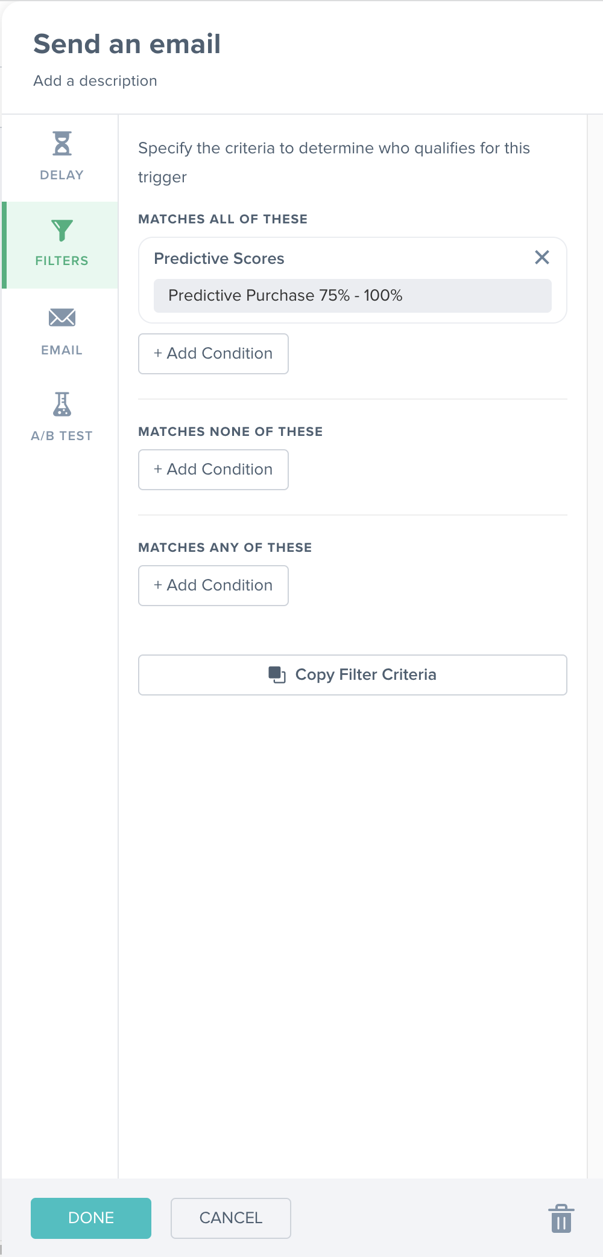Viewport: 603px width, 1257px height.
Task: Select the Filters funnel icon
Action: pyautogui.click(x=62, y=231)
